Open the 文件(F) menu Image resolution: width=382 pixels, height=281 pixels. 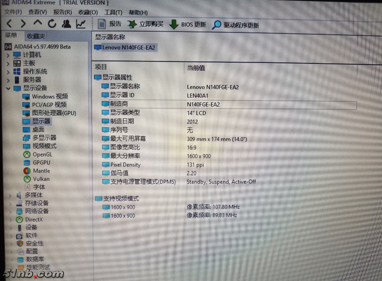pyautogui.click(x=13, y=12)
